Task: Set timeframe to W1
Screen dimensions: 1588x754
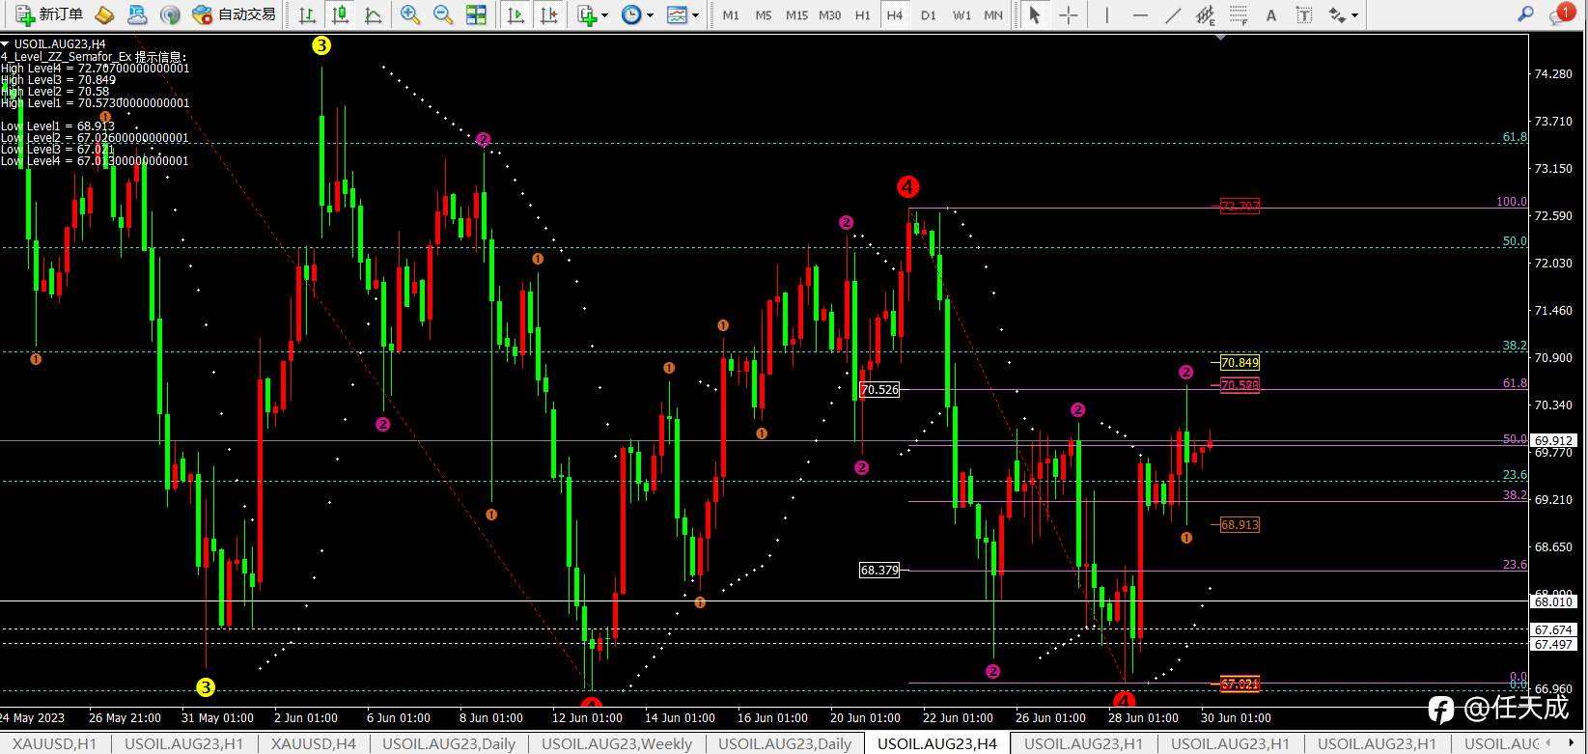Action: click(961, 14)
